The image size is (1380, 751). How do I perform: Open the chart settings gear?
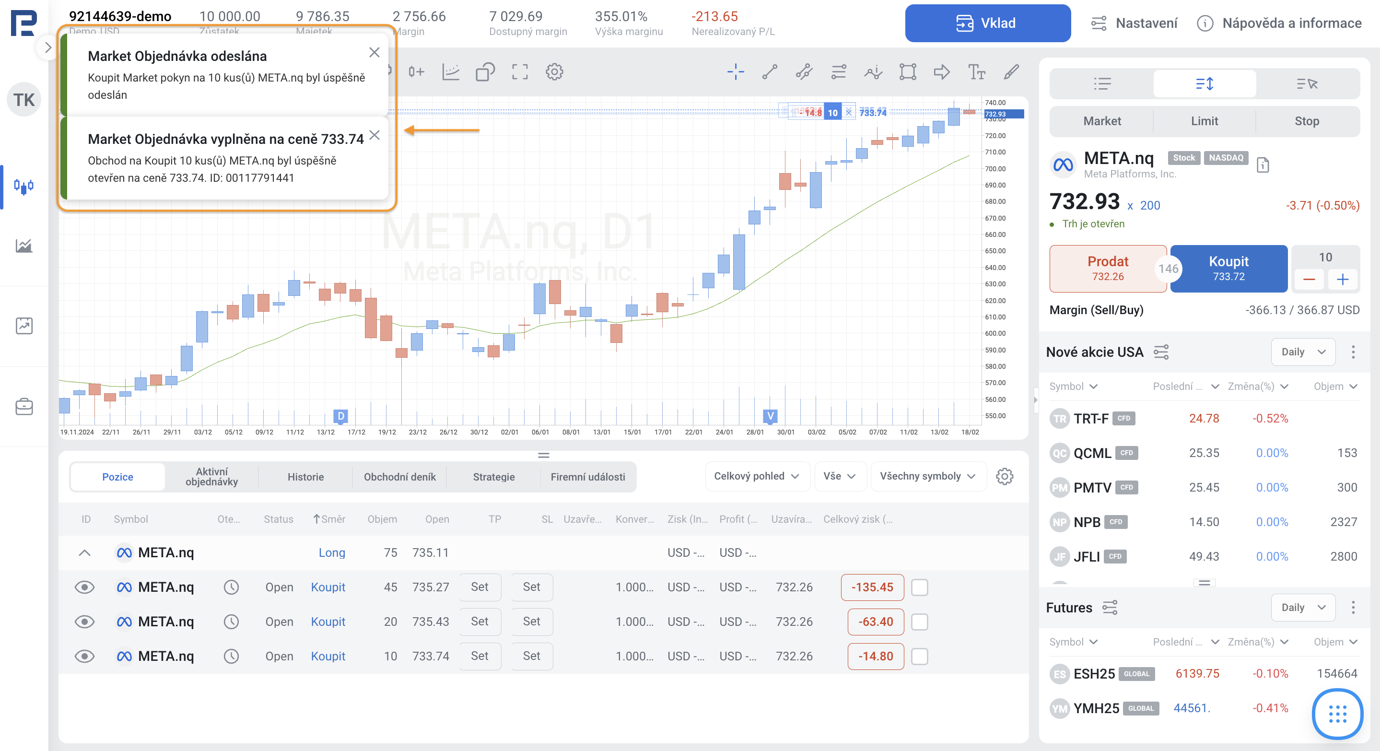[554, 72]
